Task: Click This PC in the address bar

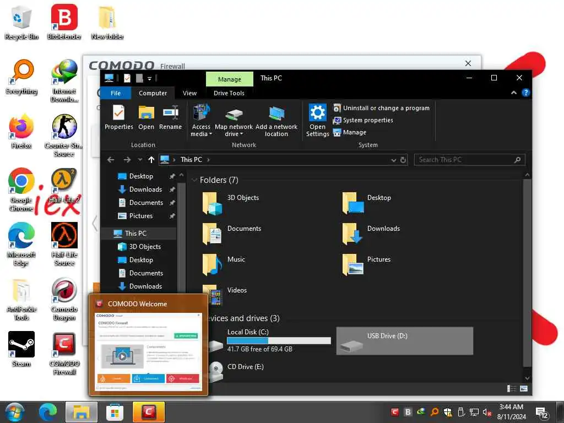Action: 191,160
